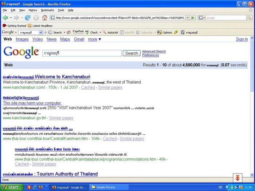Click the PageRank indicator in Google toolbar
Viewport: 255px width, 191px height.
click(78, 32)
